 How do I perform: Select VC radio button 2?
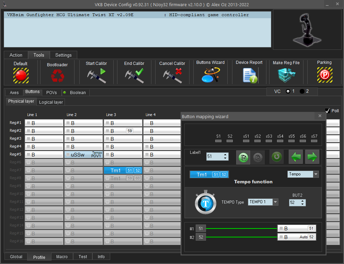click(x=302, y=91)
